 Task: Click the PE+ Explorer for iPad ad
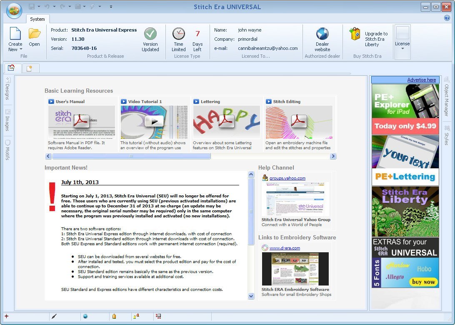coord(405,109)
